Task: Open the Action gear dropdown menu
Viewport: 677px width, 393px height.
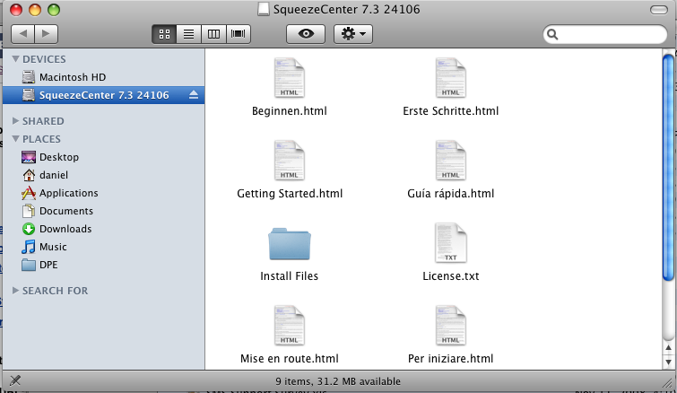Action: tap(352, 34)
